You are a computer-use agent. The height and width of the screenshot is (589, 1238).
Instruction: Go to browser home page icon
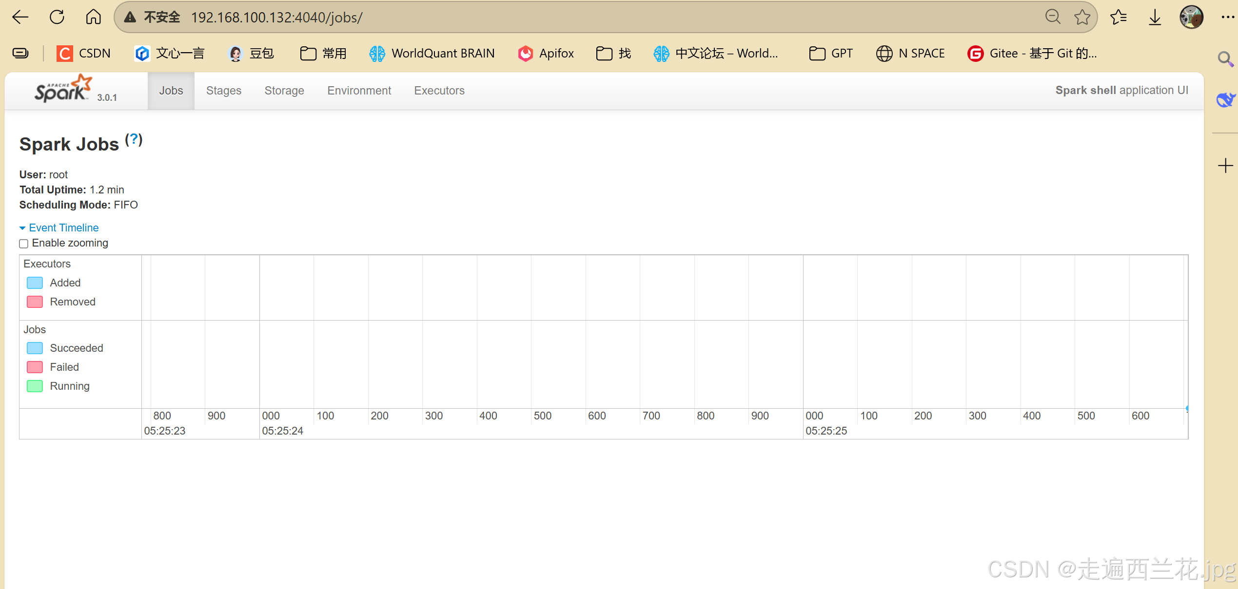(x=93, y=18)
